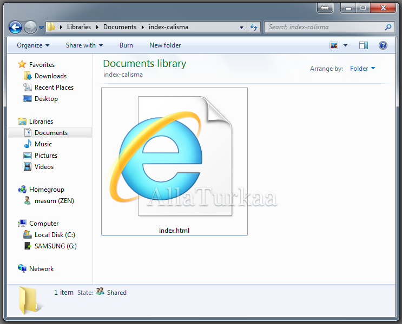
Task: Click the refresh icon beside address bar
Action: pos(254,27)
